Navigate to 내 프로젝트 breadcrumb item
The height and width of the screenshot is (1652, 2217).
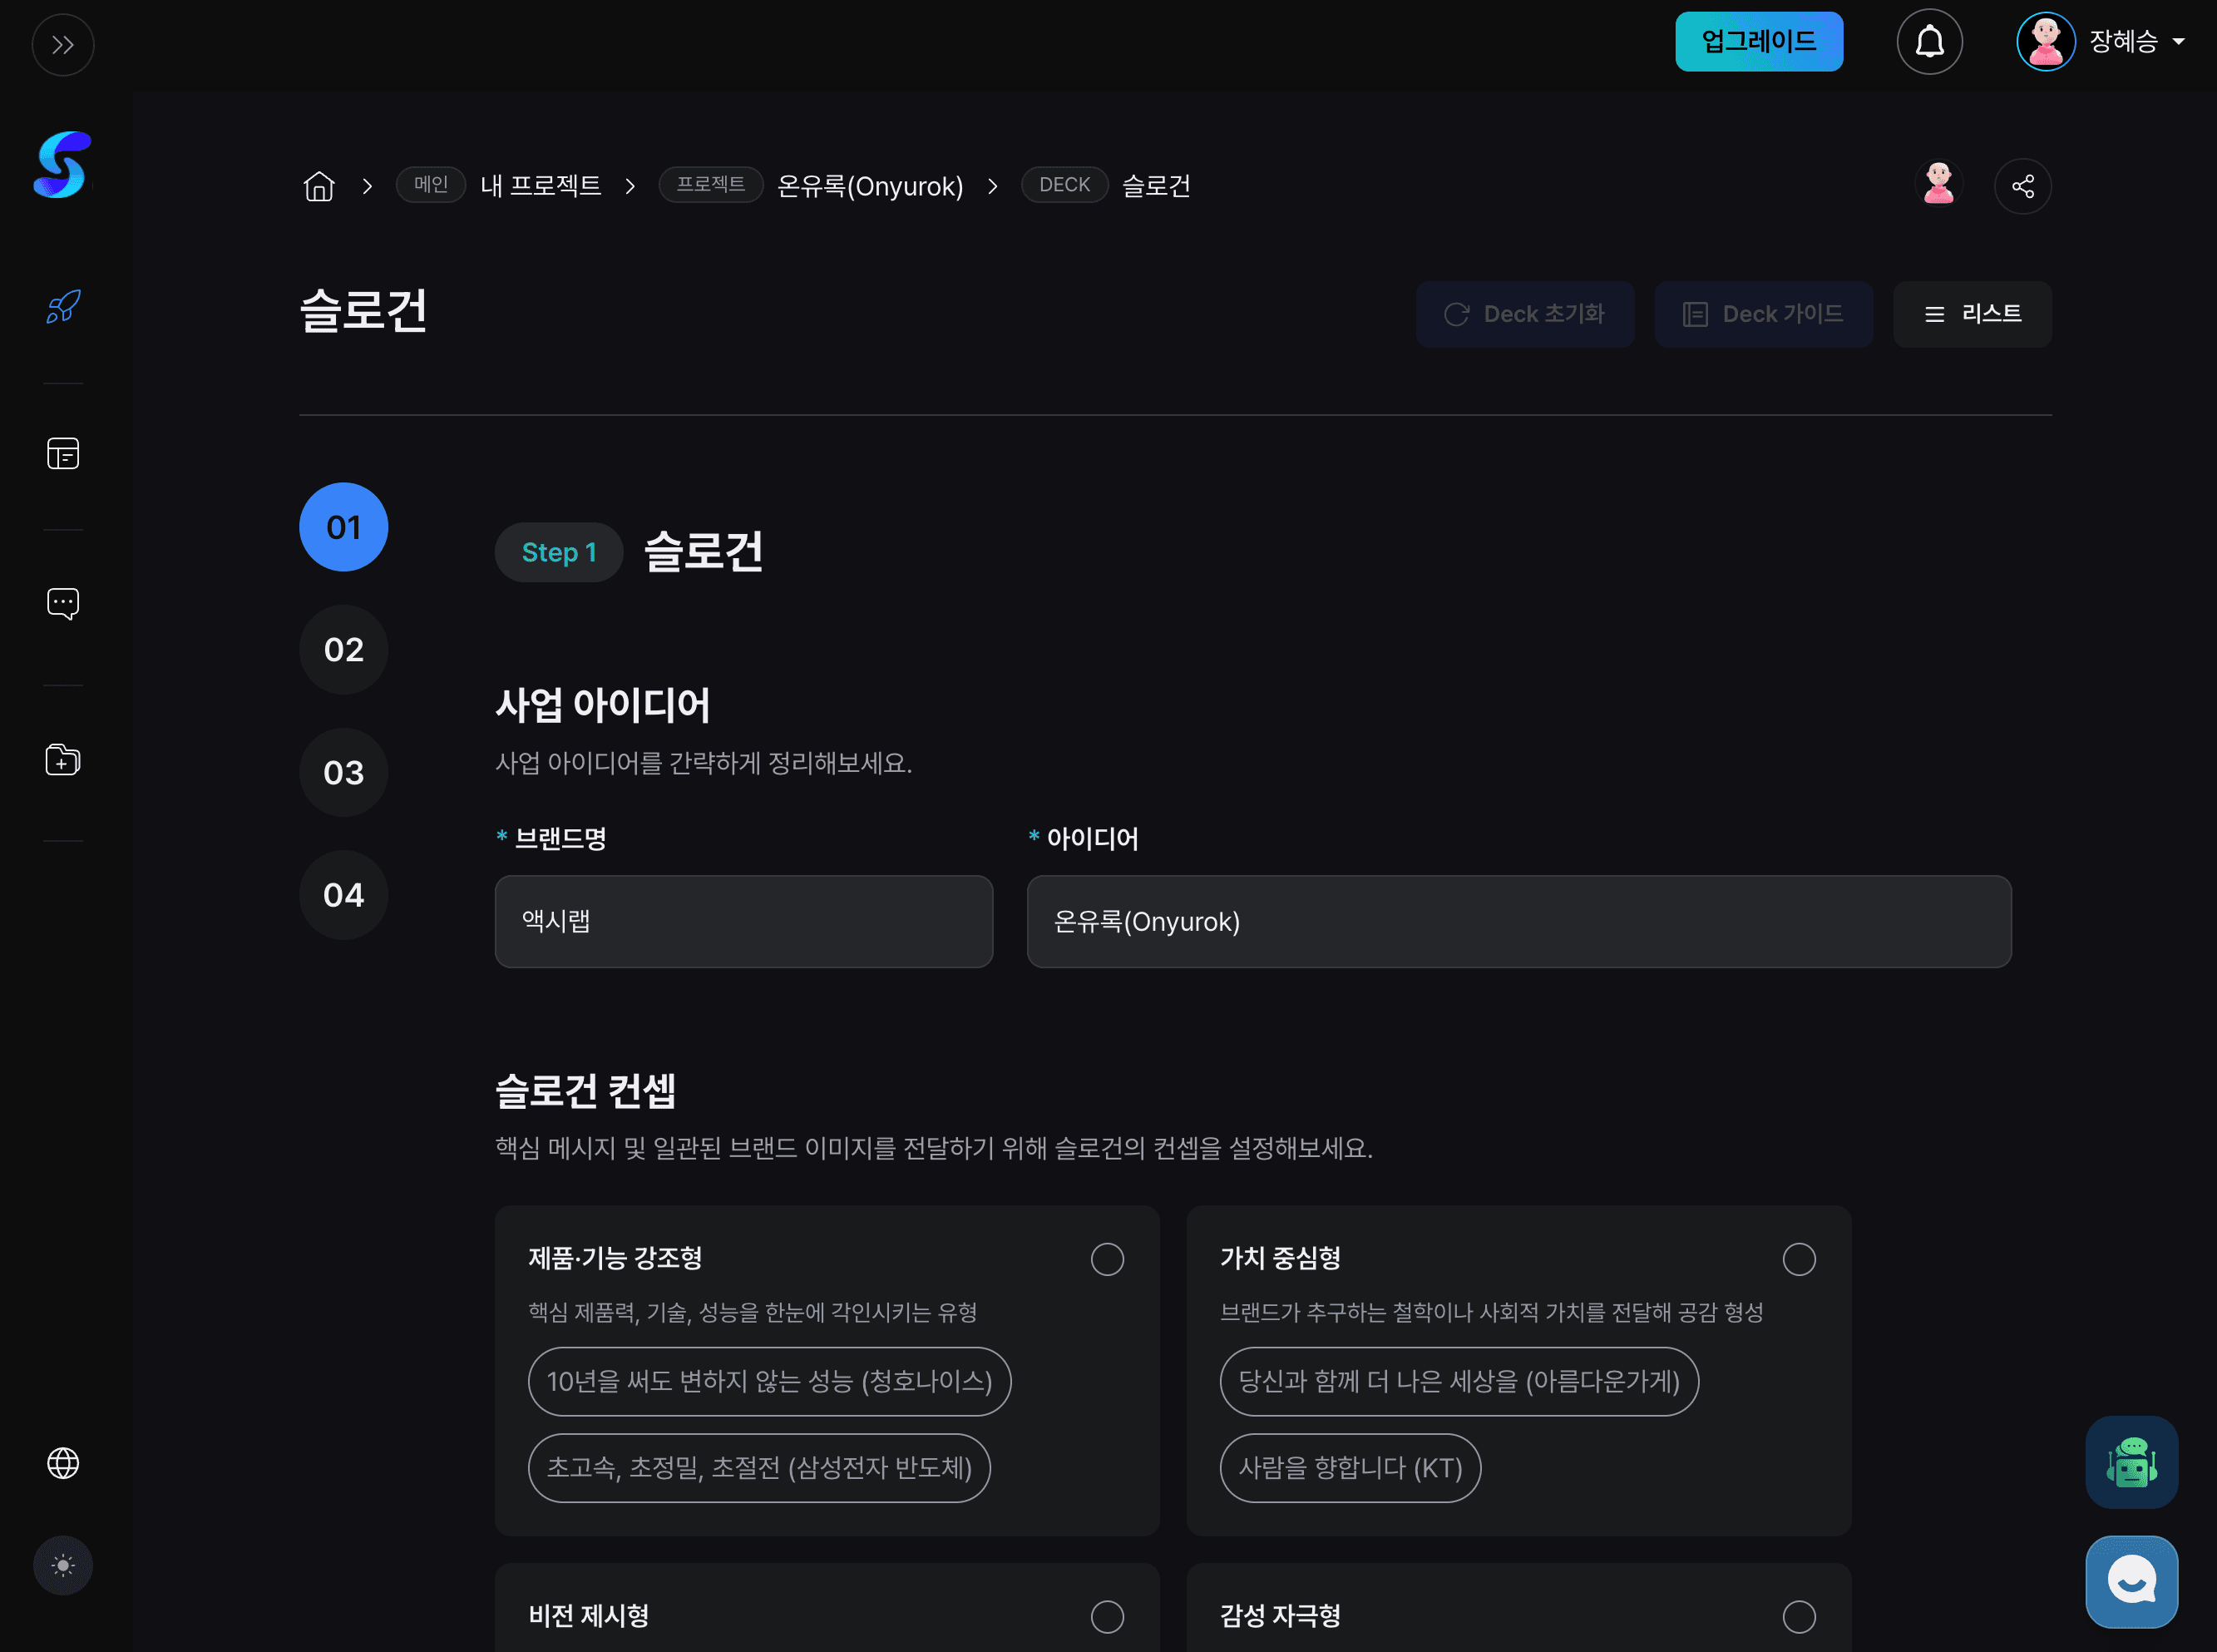pyautogui.click(x=540, y=185)
